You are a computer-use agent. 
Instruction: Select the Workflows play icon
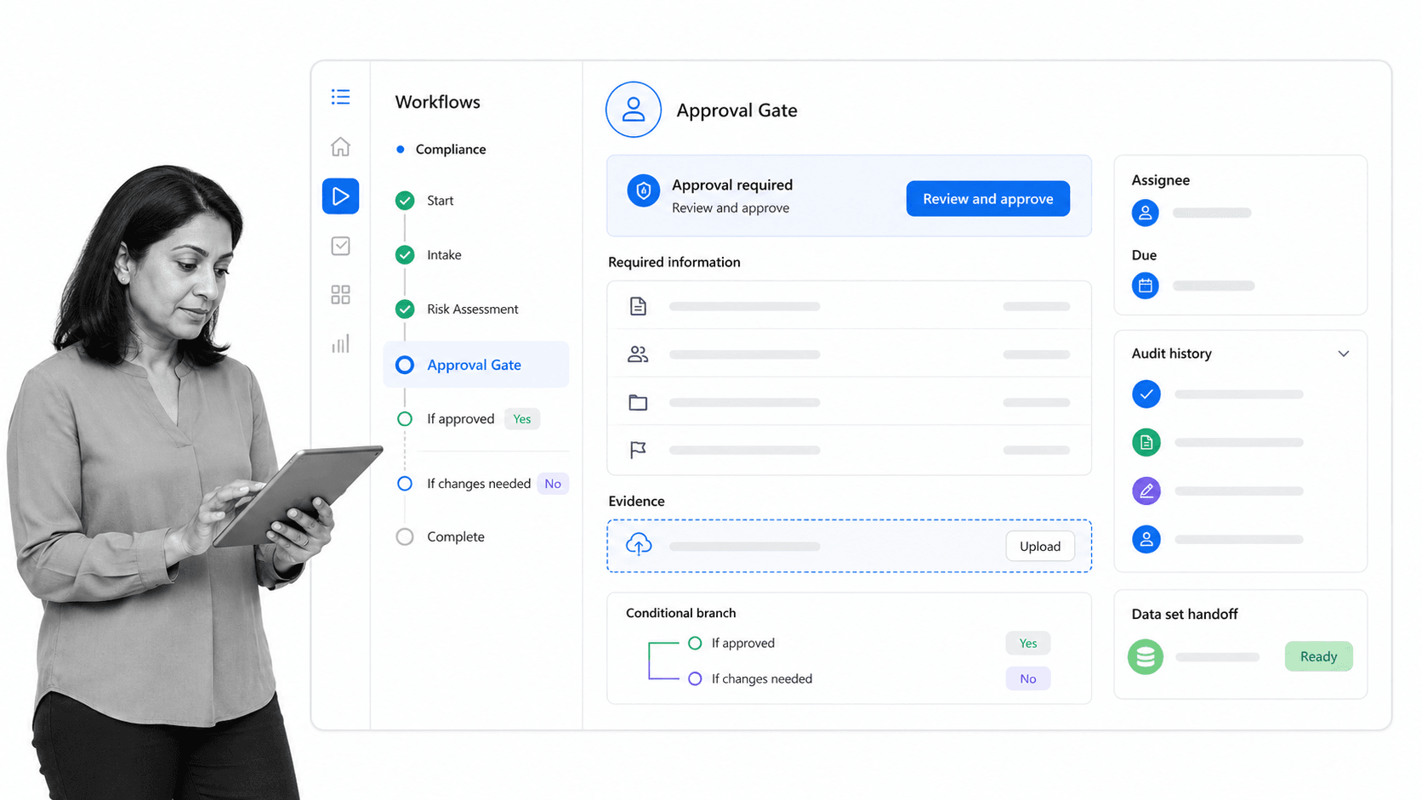340,196
